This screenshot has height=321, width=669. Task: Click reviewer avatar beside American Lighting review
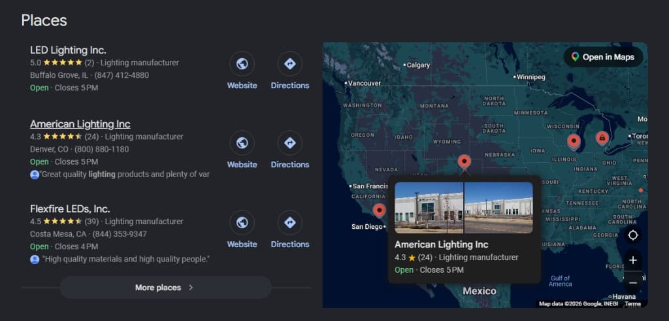tap(35, 175)
